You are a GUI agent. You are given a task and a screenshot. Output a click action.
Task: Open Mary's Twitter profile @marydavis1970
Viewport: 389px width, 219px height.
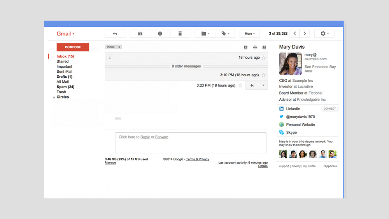[x=300, y=117]
